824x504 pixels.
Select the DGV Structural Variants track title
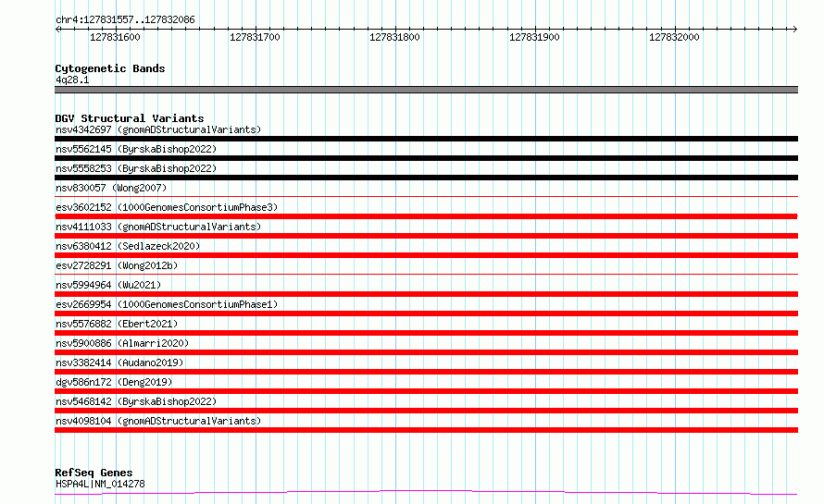pyautogui.click(x=130, y=118)
